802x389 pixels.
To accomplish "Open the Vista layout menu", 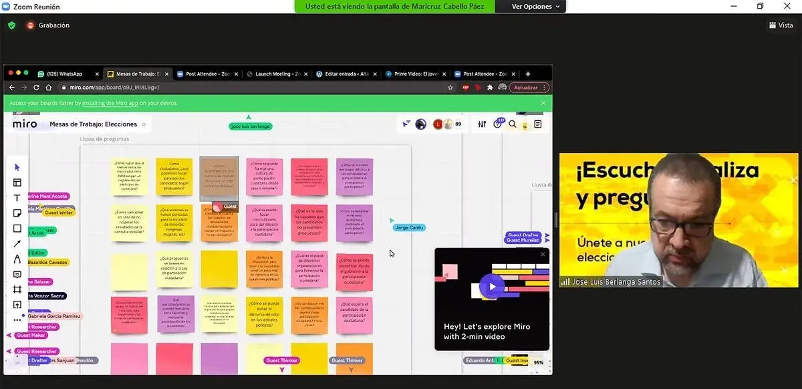I will click(781, 25).
